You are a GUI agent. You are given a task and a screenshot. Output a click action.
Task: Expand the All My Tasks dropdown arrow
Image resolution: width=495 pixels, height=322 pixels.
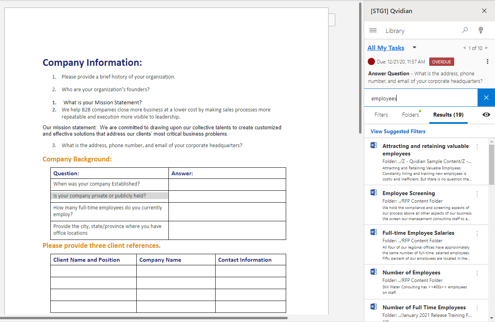coord(414,48)
